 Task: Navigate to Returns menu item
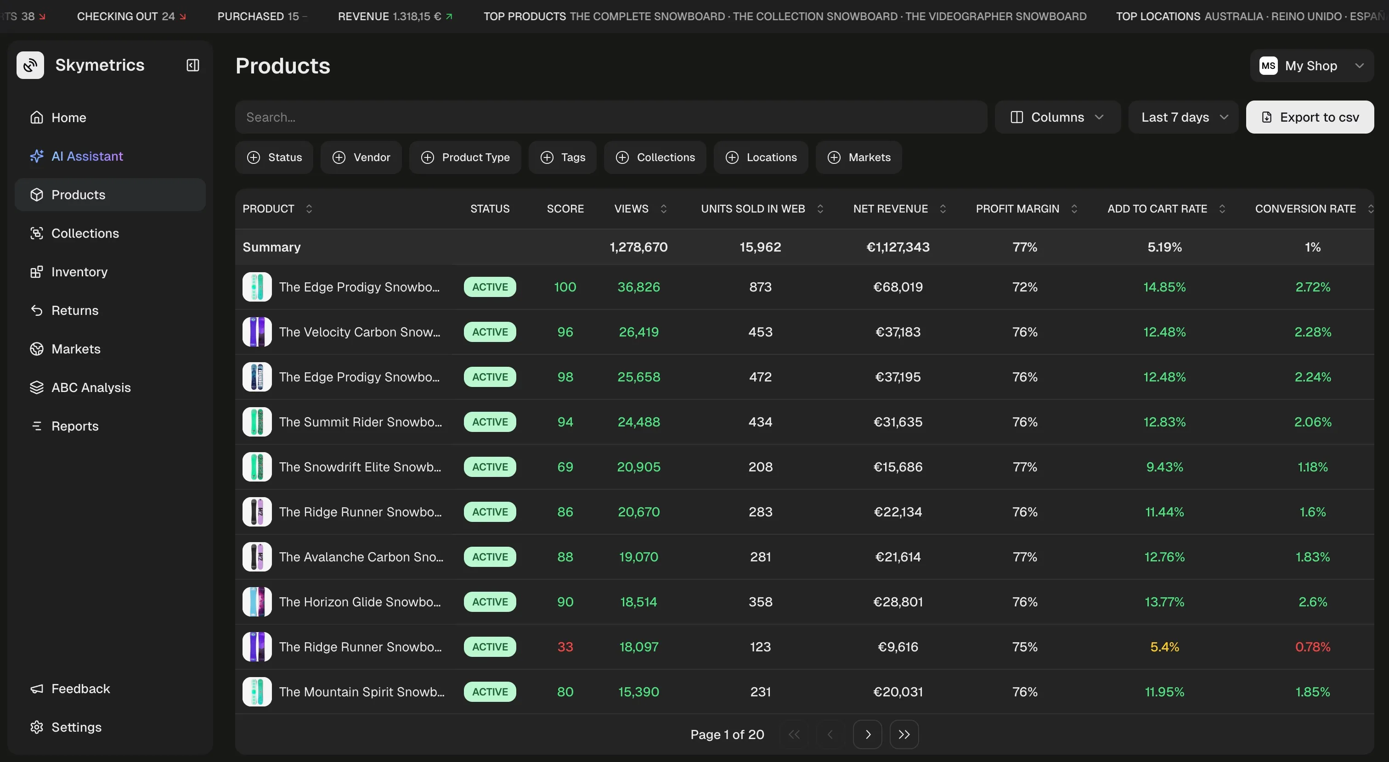[x=74, y=310]
